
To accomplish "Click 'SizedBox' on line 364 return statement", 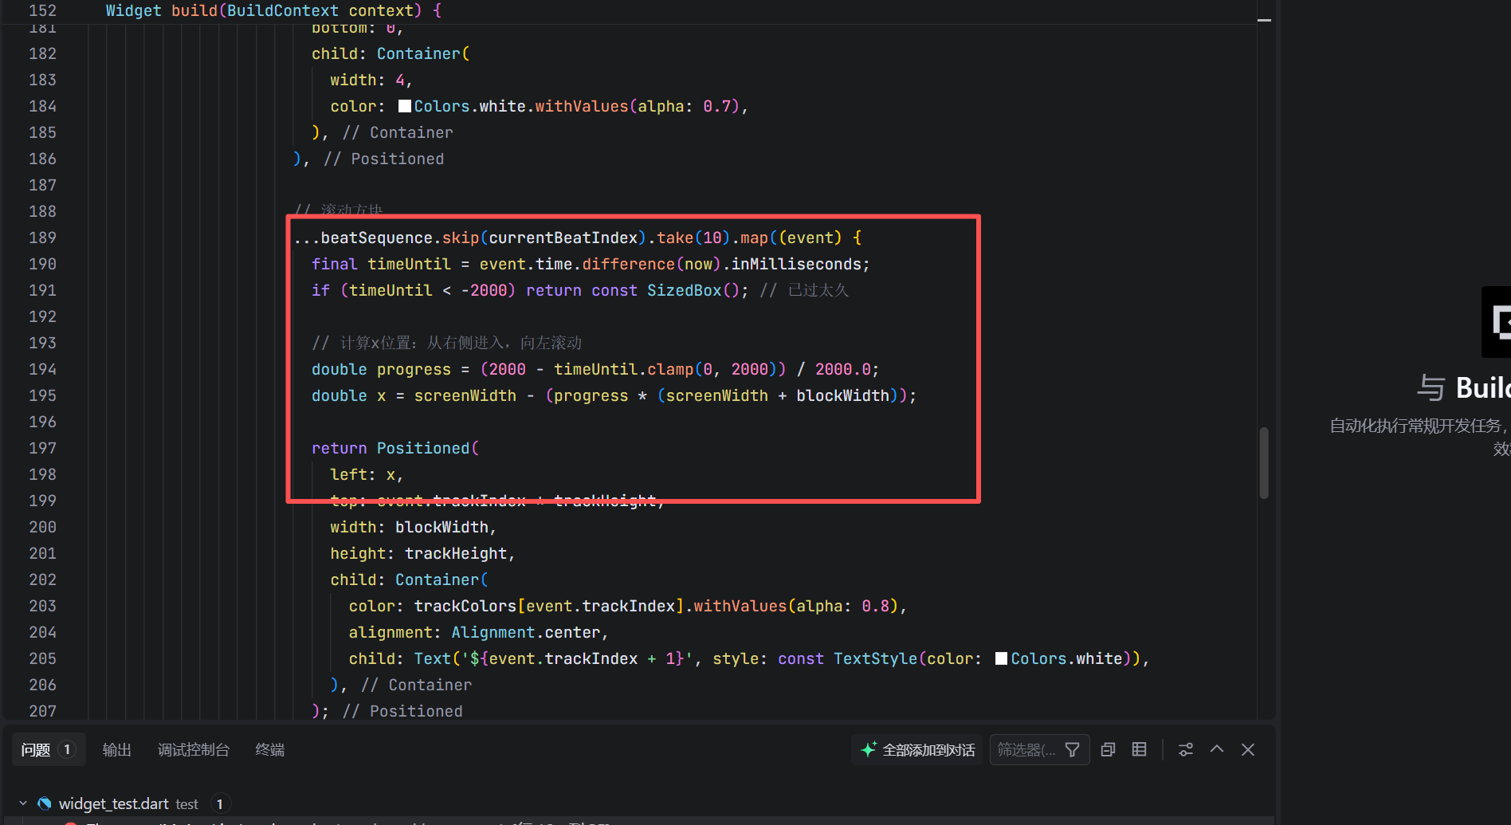I will pyautogui.click(x=684, y=290).
